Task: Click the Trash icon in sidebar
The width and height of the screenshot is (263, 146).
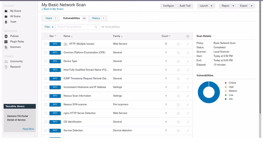Action: pos(6,22)
